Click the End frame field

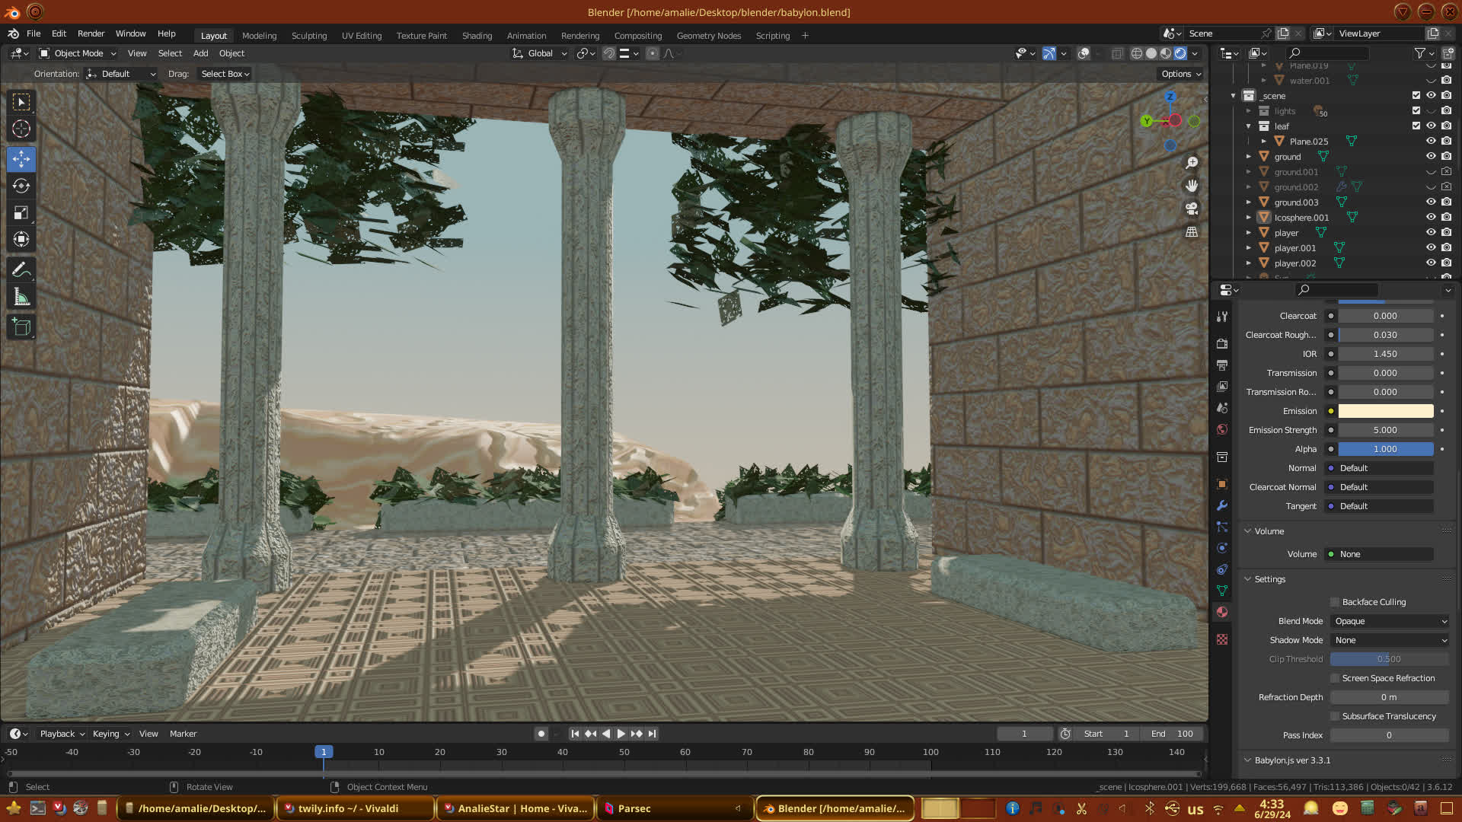pyautogui.click(x=1173, y=734)
